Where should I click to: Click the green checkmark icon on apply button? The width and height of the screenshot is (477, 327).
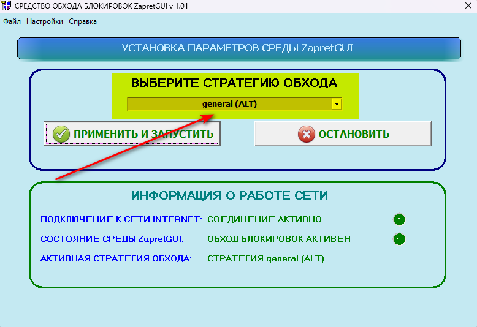click(61, 134)
